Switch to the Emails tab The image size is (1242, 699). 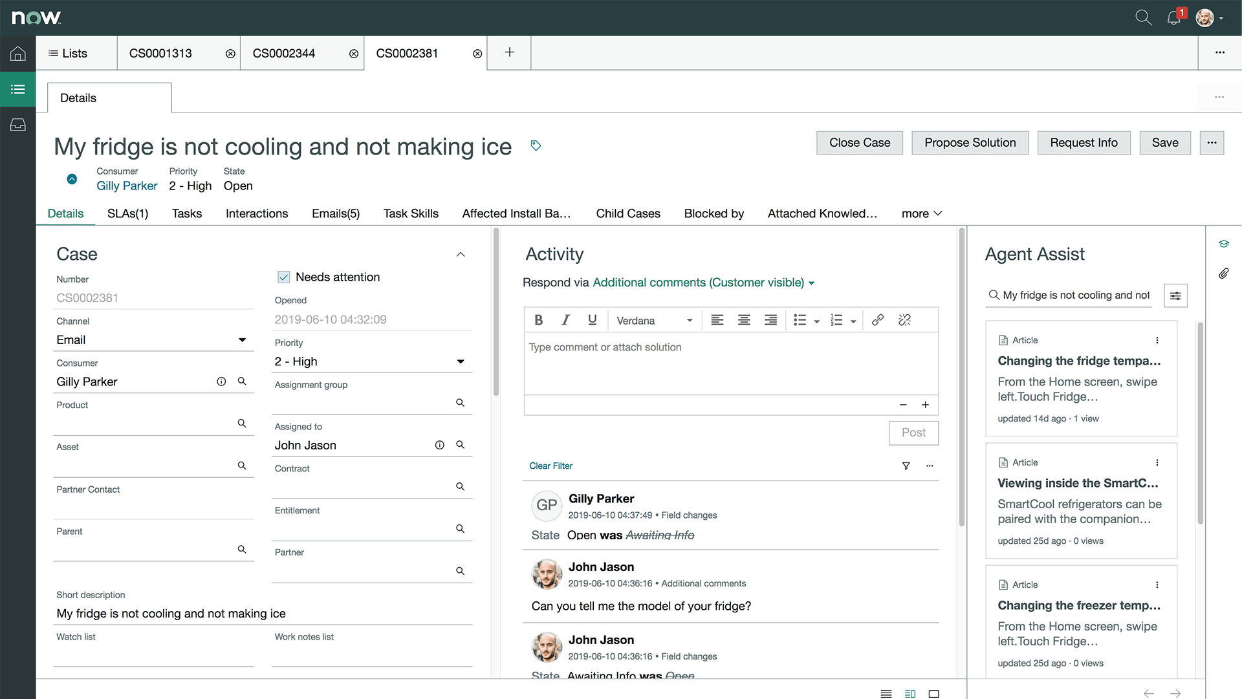point(335,213)
